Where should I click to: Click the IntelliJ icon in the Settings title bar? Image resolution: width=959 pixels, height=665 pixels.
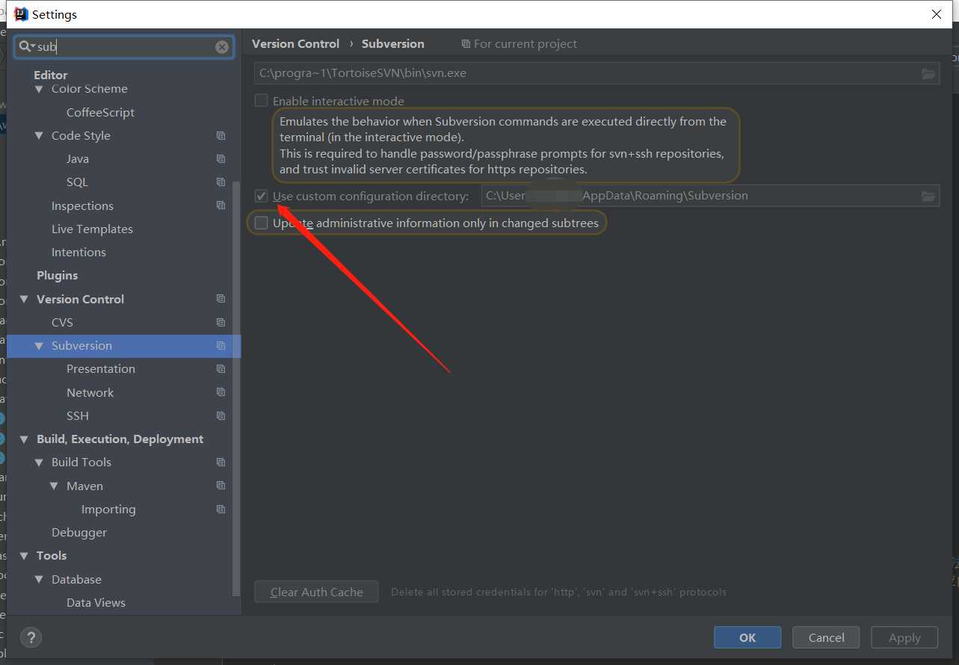click(x=21, y=14)
